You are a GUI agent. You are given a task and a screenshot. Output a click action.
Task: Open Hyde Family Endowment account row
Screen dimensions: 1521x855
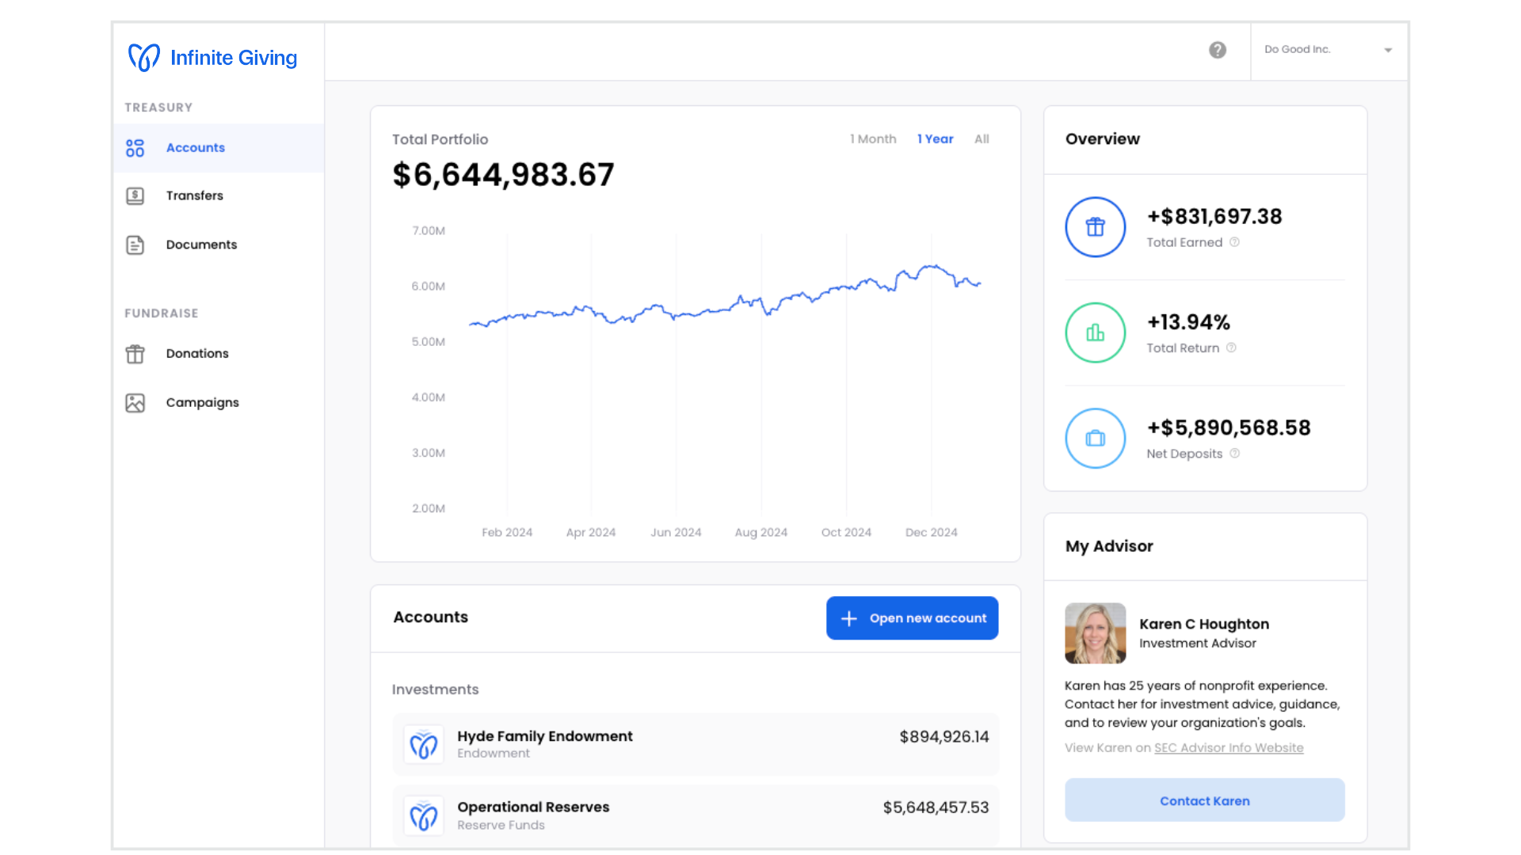coord(695,744)
